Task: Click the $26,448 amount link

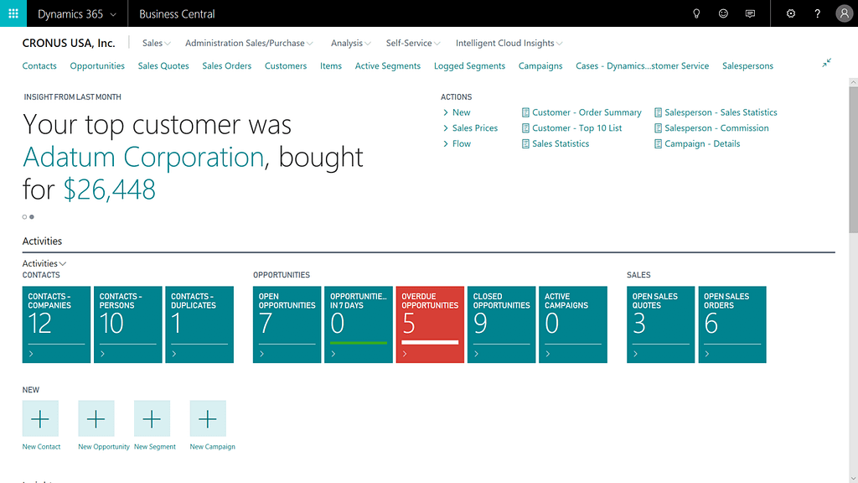Action: (110, 190)
